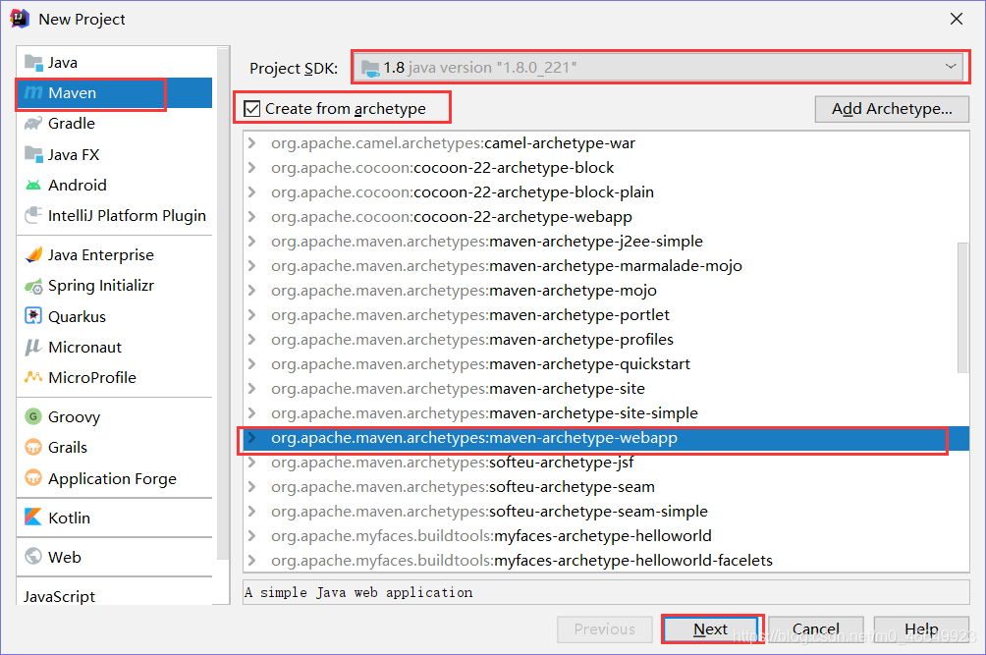Select Spring Initializr project type
The height and width of the screenshot is (655, 986).
(115, 286)
